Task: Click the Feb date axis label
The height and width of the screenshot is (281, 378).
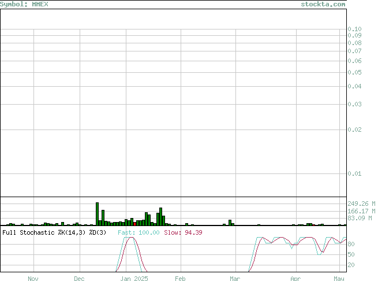Action: pos(180,279)
